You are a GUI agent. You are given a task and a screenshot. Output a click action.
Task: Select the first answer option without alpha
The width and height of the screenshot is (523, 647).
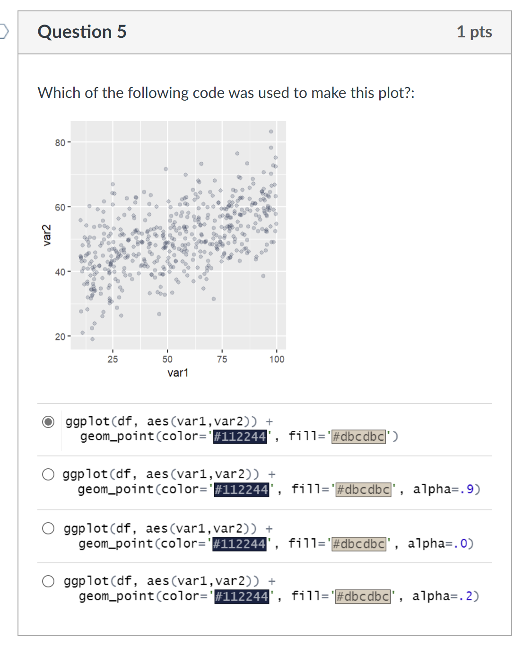pos(48,421)
